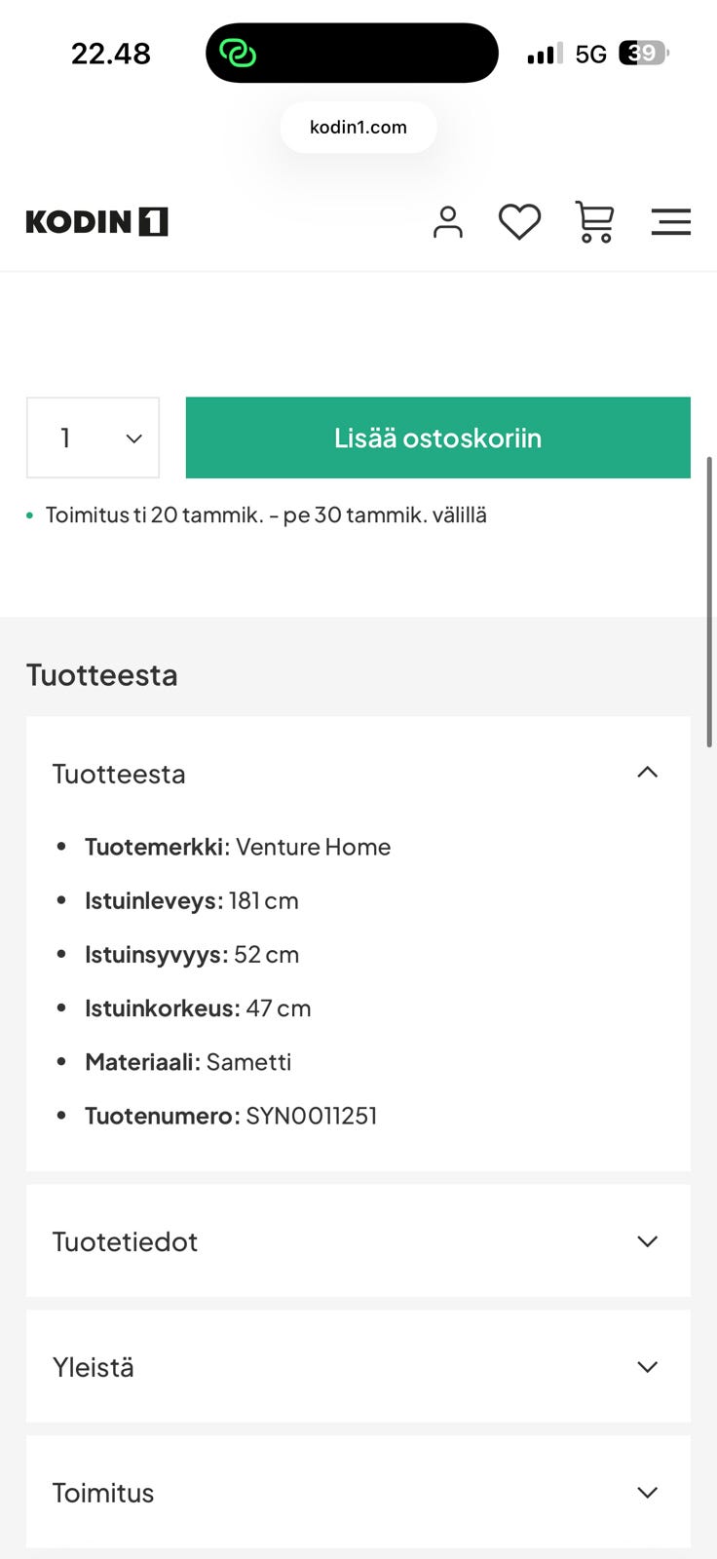
Task: Expand the Yleistä section
Action: [647, 1367]
